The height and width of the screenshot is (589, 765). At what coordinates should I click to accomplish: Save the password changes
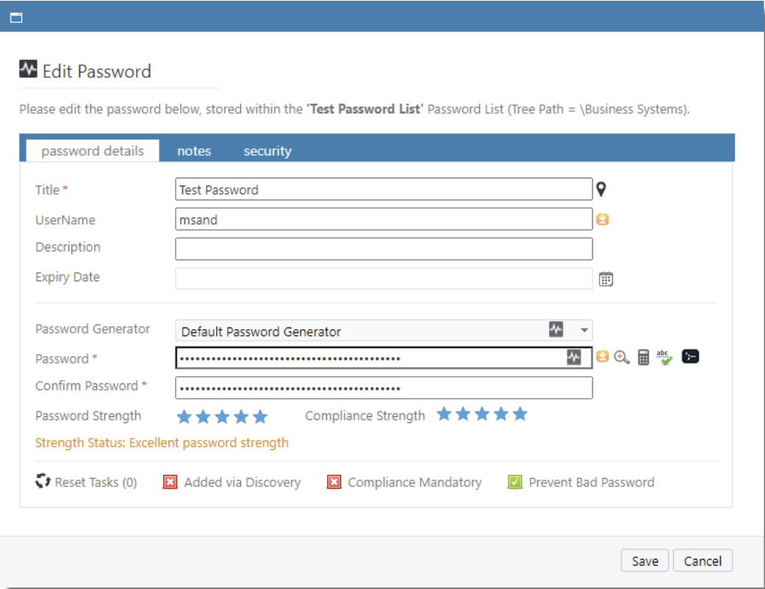click(644, 560)
